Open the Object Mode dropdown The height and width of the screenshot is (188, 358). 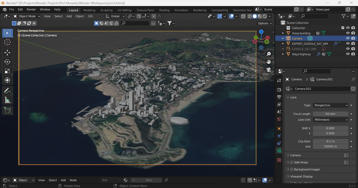click(x=26, y=16)
